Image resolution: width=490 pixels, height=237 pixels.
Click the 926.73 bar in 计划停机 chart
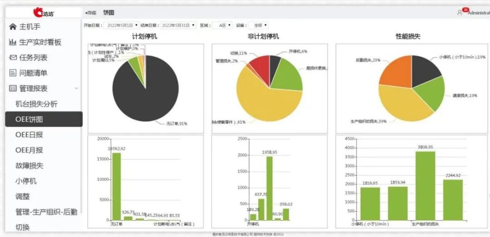click(128, 218)
